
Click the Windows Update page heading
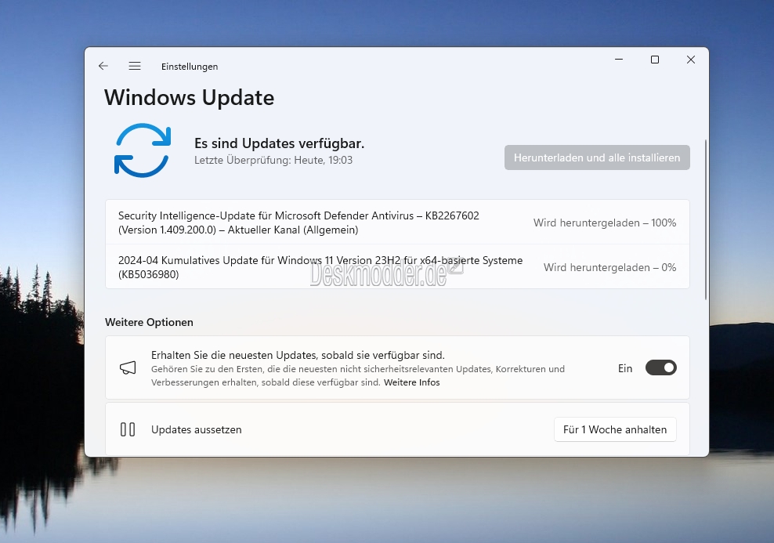189,98
